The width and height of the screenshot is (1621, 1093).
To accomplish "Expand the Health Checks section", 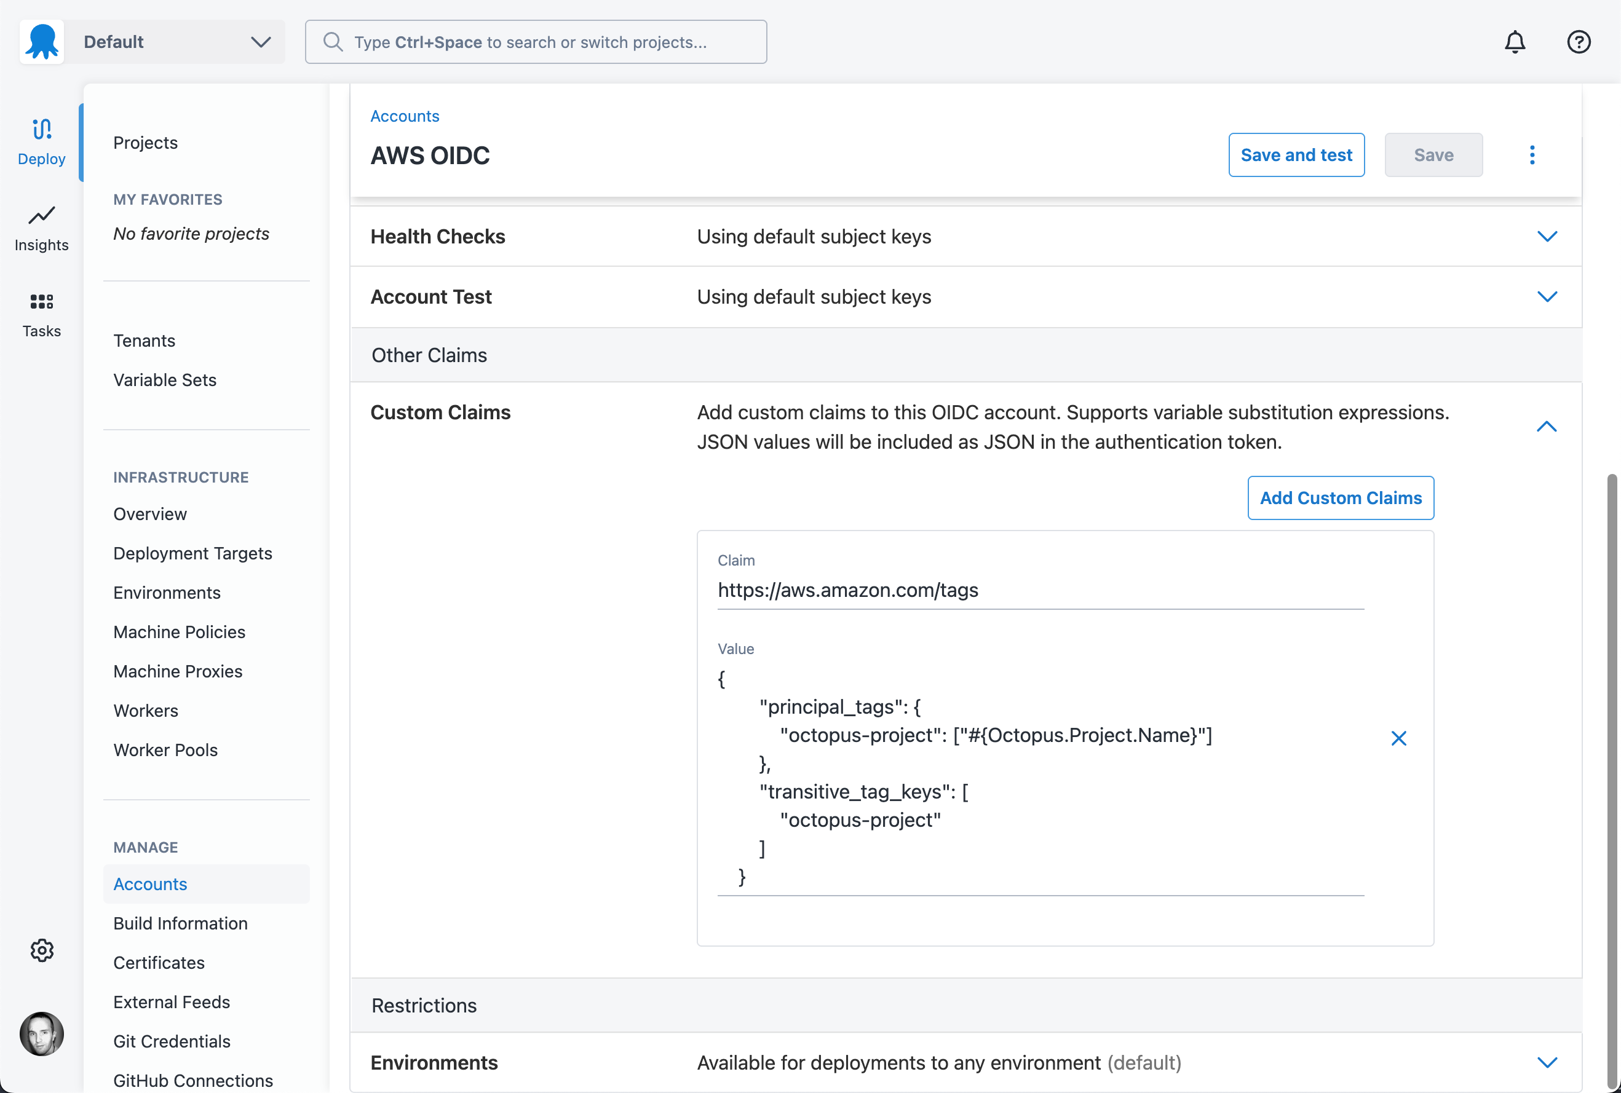I will click(1547, 236).
